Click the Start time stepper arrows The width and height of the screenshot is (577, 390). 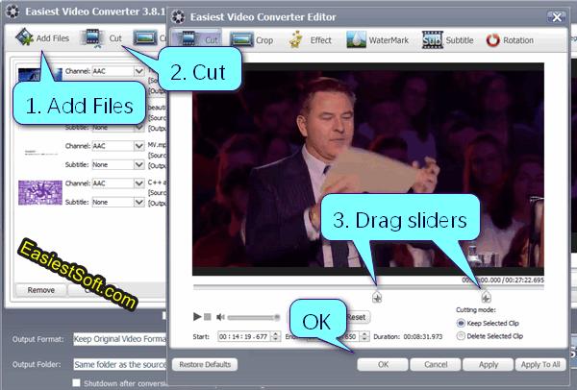click(x=276, y=336)
